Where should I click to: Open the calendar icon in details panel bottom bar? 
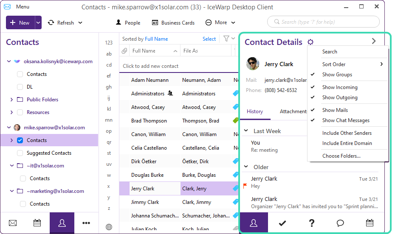click(x=370, y=223)
